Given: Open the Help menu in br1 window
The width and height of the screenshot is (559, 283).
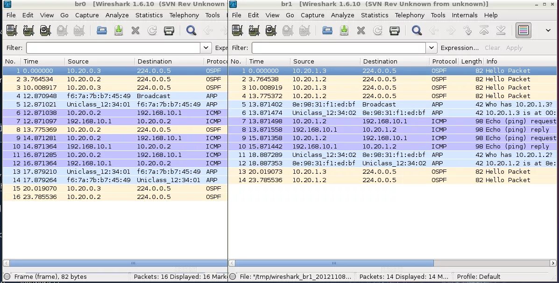Looking at the screenshot, I should click(491, 15).
